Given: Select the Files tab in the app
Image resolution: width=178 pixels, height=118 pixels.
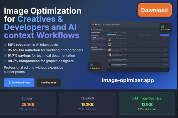Looking at the screenshot, I should 110,32.
